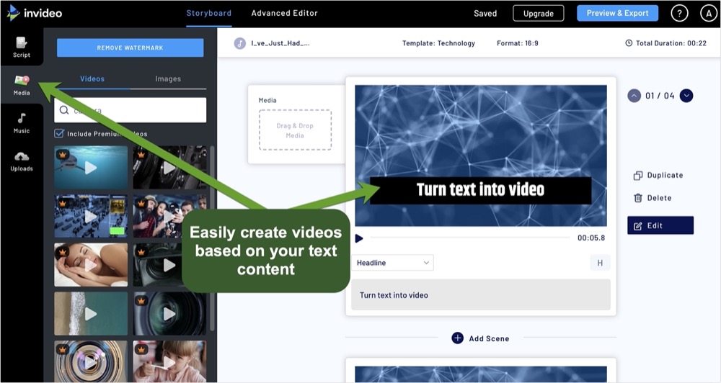Expand the Headline text type dropdown
This screenshot has height=383, width=721.
click(392, 263)
